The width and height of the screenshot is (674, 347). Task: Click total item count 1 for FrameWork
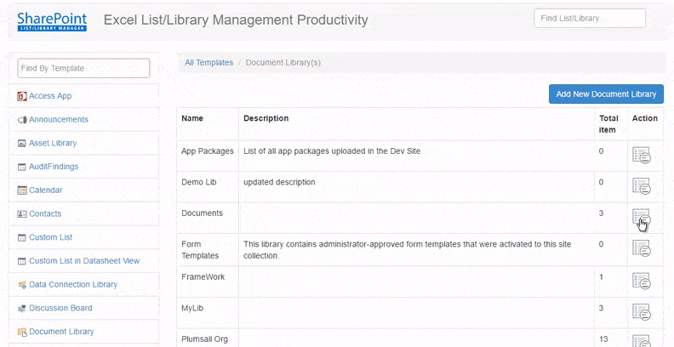click(602, 277)
